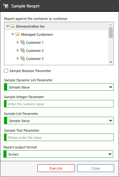The image size is (119, 177).
Task: Click the Demonstration Inc folder icon
Action: click(x=13, y=26)
